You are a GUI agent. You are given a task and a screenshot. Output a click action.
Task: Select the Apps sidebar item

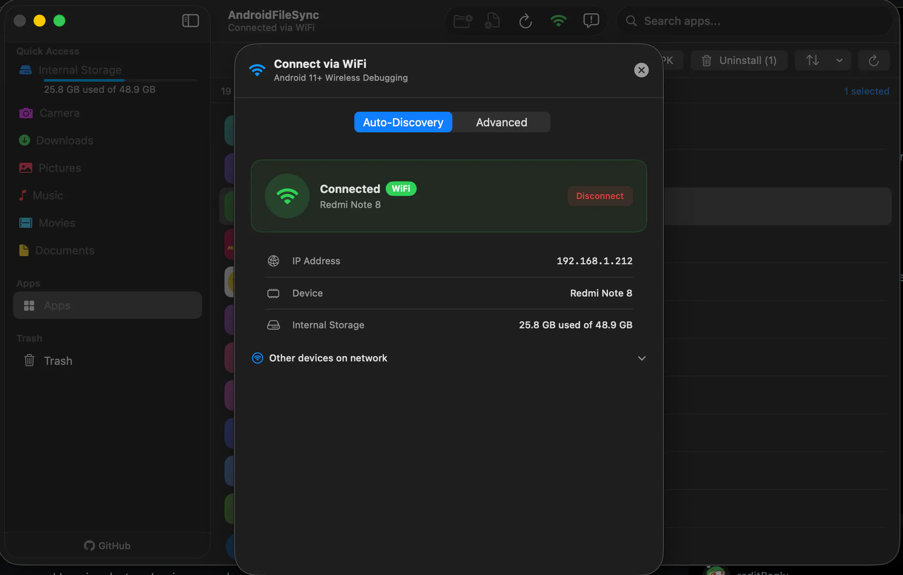pyautogui.click(x=107, y=306)
